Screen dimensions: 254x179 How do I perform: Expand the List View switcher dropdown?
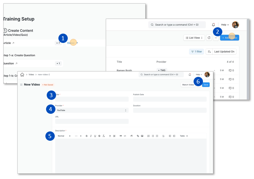pos(194,38)
